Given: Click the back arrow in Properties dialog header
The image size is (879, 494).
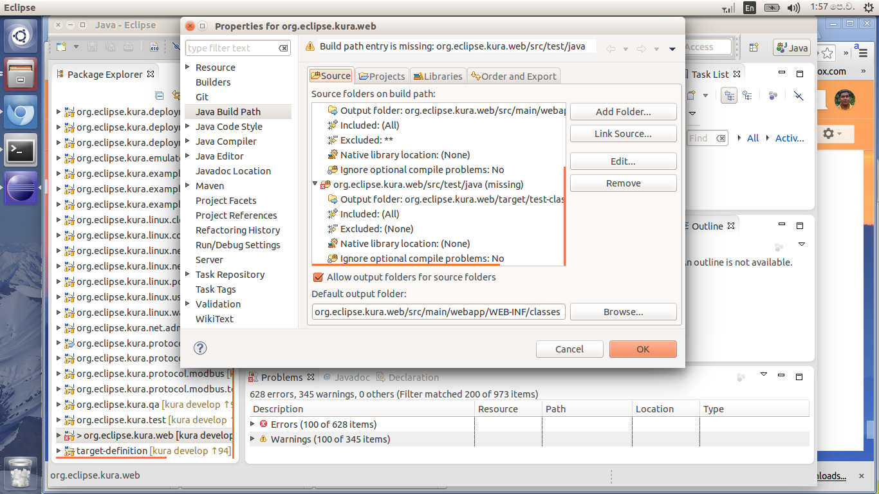Looking at the screenshot, I should click(x=611, y=49).
